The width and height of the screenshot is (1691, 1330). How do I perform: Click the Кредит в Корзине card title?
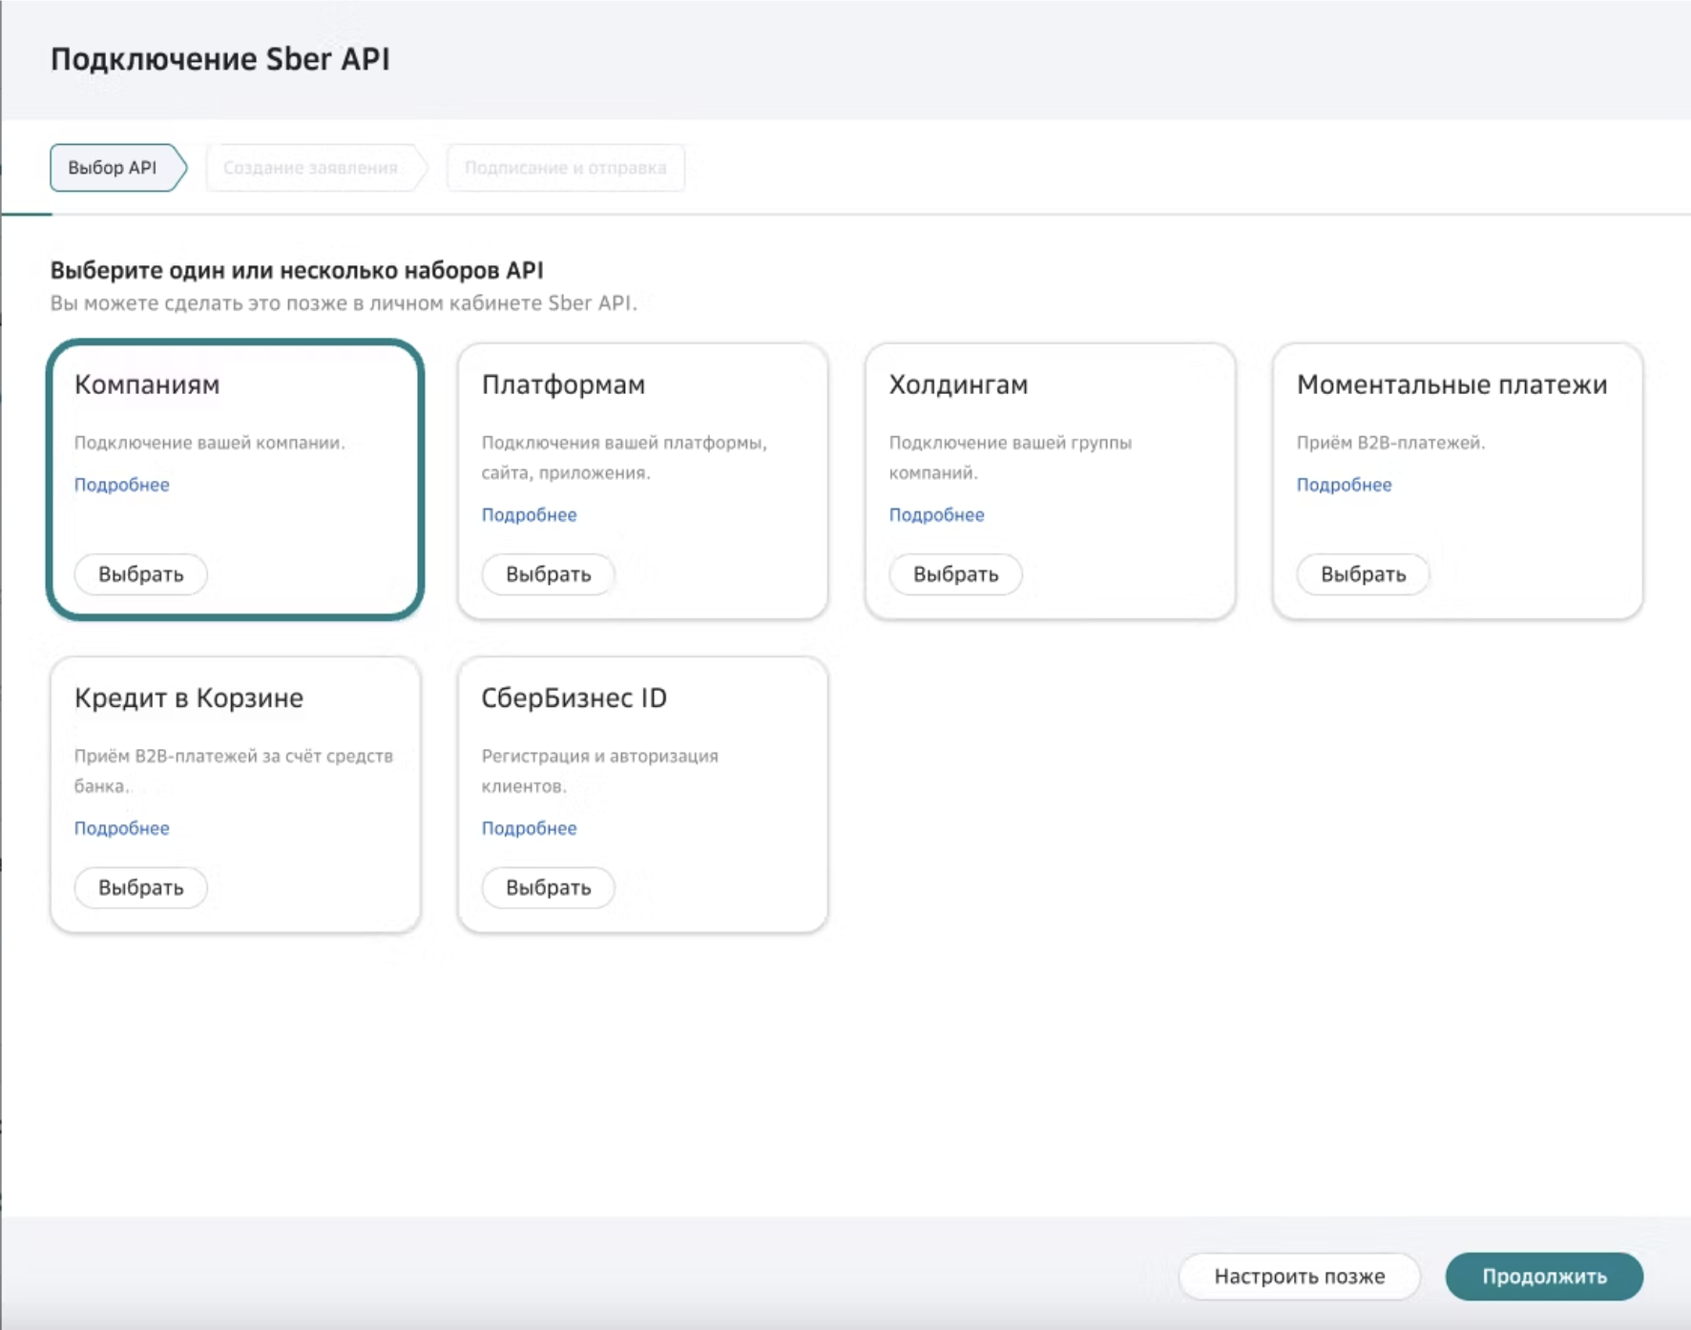click(189, 697)
